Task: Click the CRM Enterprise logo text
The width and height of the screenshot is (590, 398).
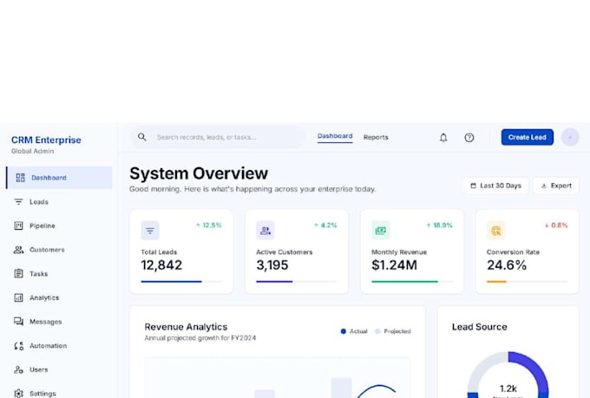Action: [46, 140]
